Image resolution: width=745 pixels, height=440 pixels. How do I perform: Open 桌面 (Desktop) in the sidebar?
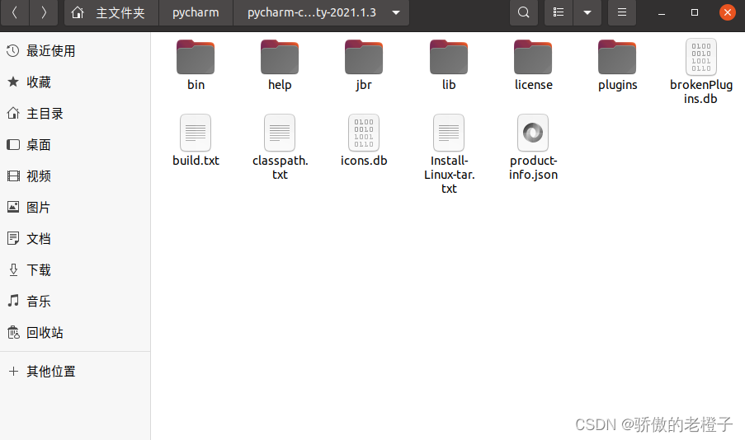point(75,145)
